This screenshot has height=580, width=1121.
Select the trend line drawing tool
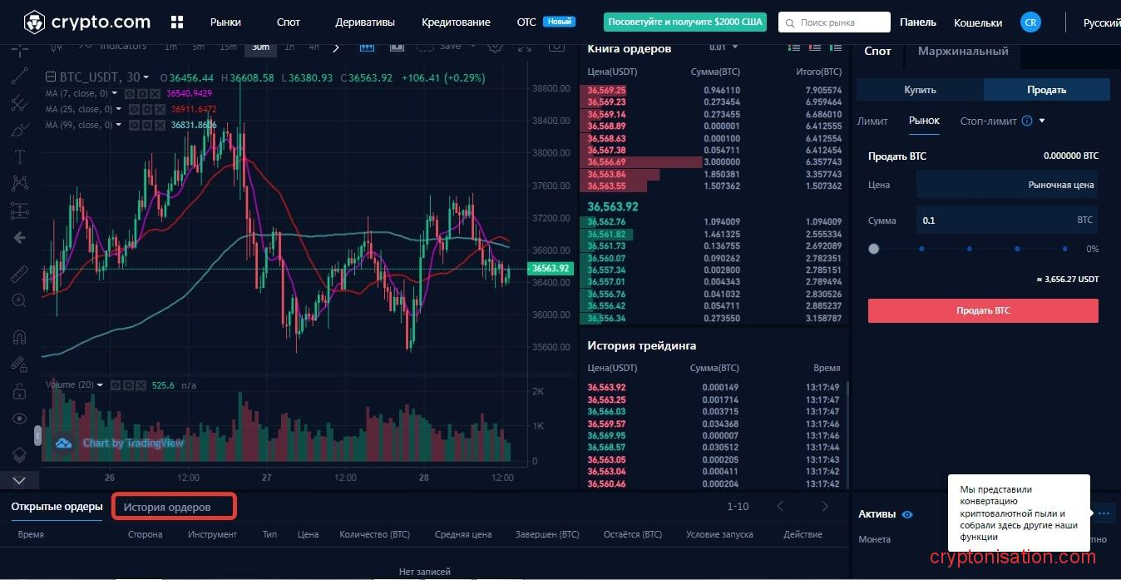(x=20, y=76)
